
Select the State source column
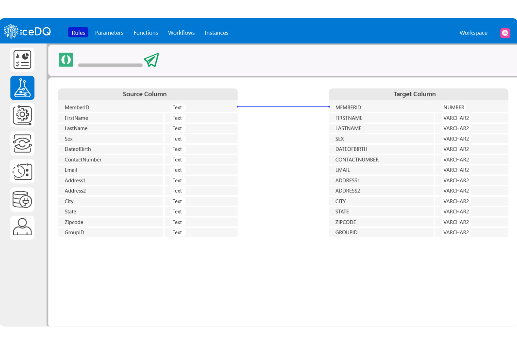[x=111, y=212]
